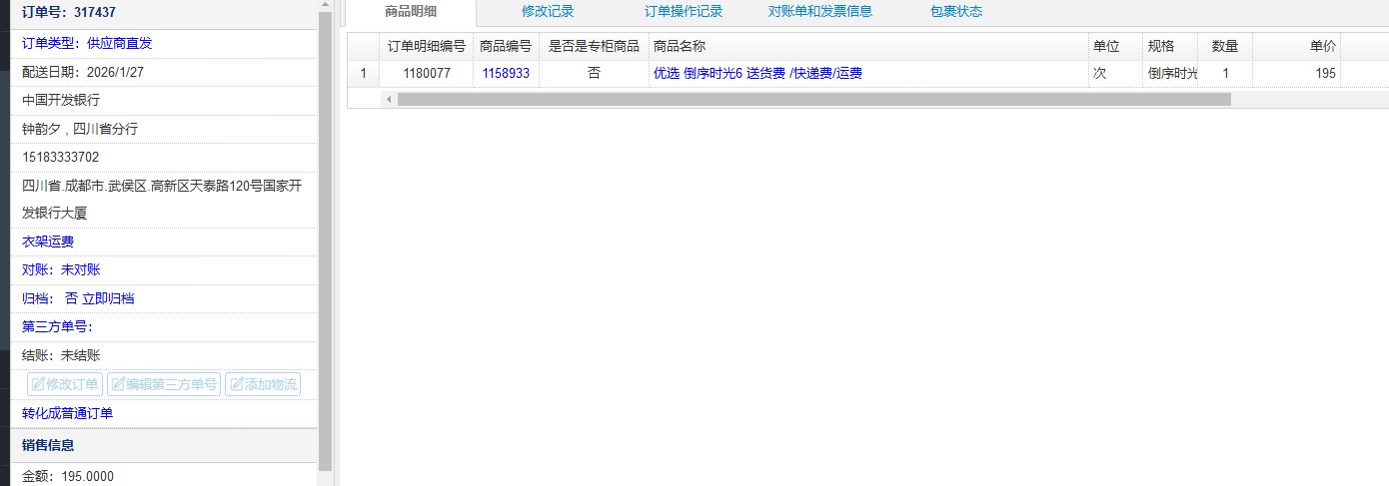Click the 衣架运费 link
The height and width of the screenshot is (486, 1389).
[x=48, y=242]
